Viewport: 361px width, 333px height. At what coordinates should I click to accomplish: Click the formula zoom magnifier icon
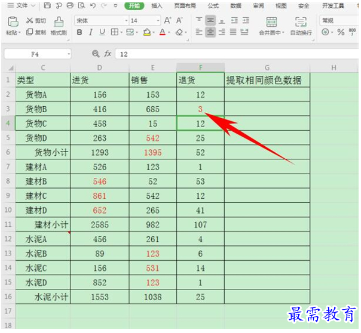pos(96,54)
